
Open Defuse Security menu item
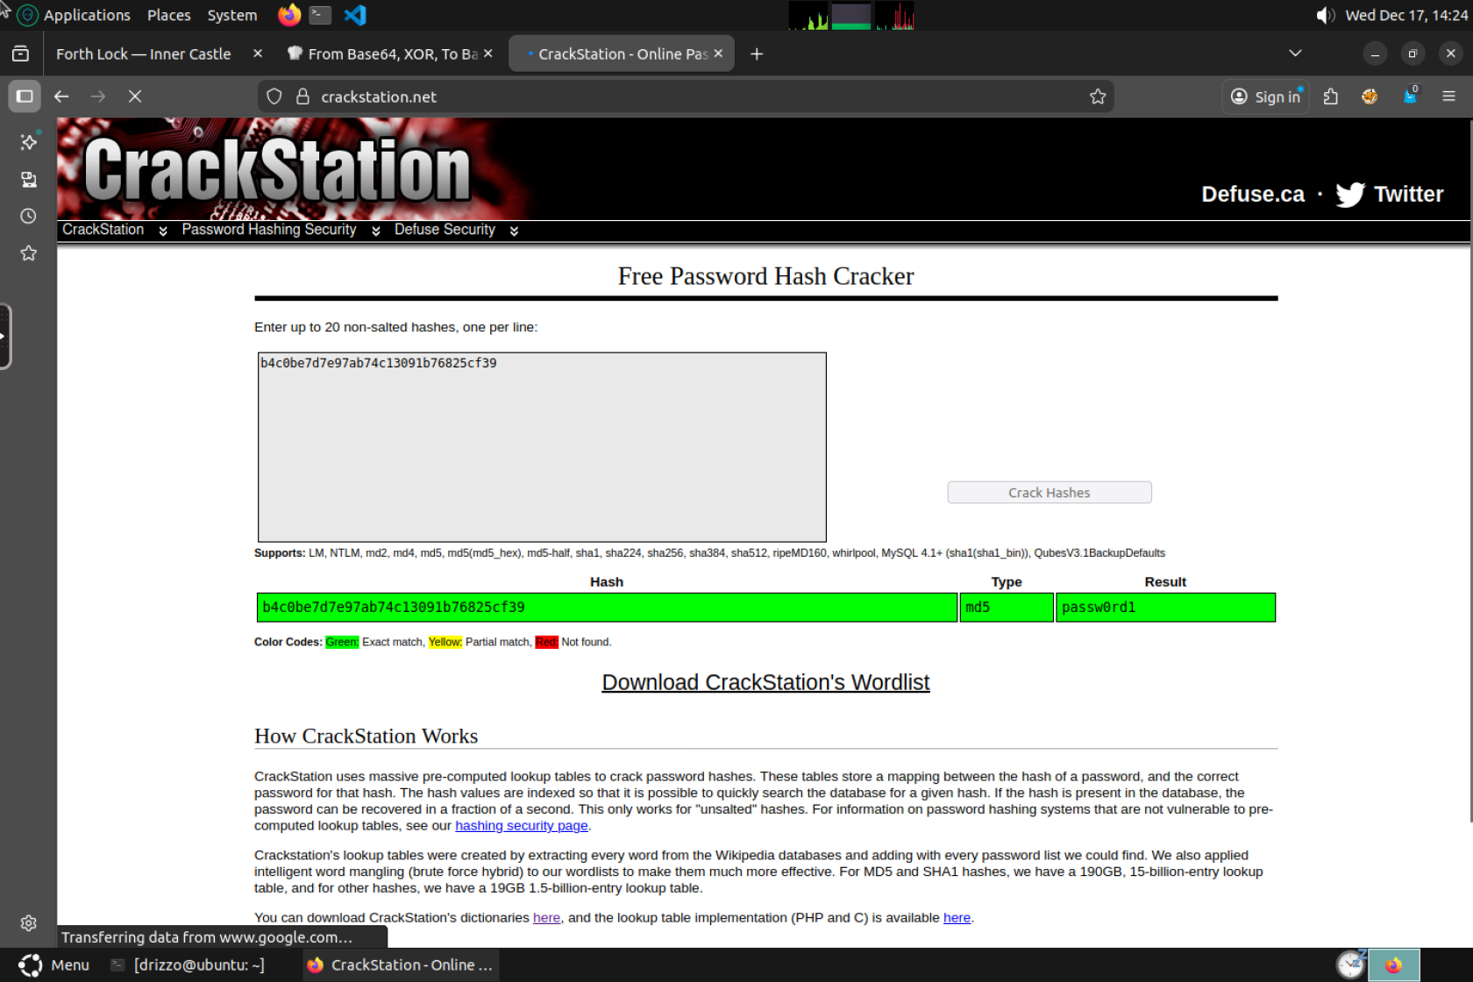(x=445, y=230)
